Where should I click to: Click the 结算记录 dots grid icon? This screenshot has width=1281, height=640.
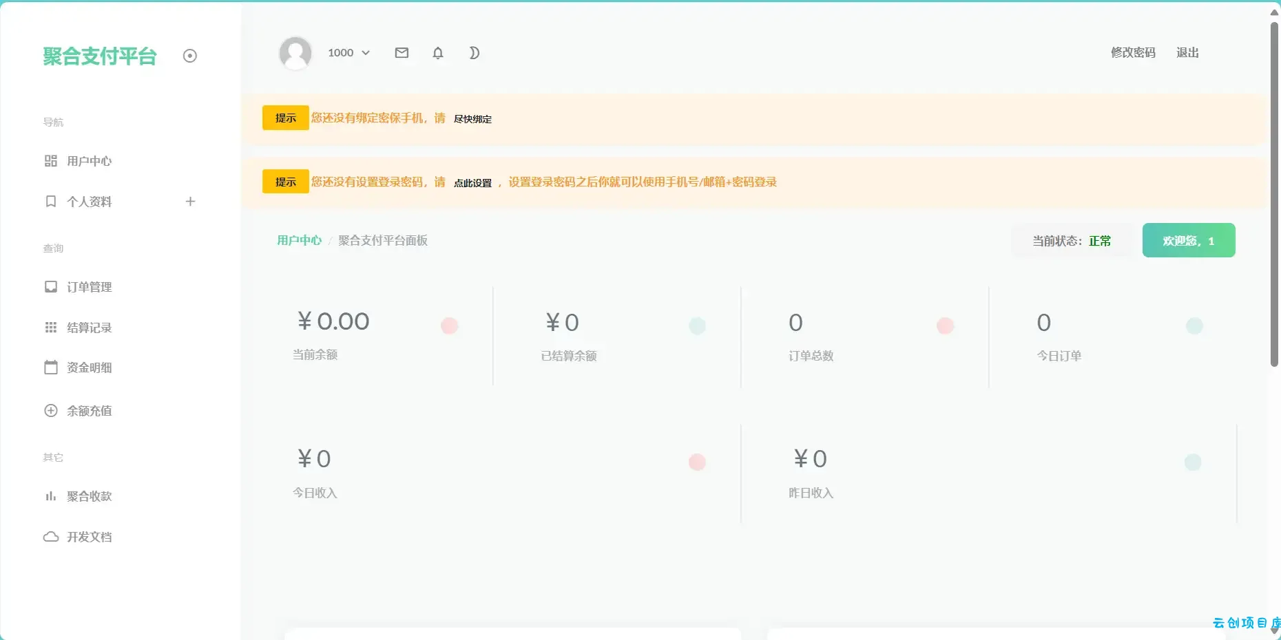pos(51,327)
